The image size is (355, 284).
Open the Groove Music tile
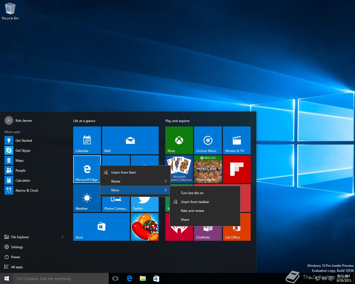(x=208, y=140)
